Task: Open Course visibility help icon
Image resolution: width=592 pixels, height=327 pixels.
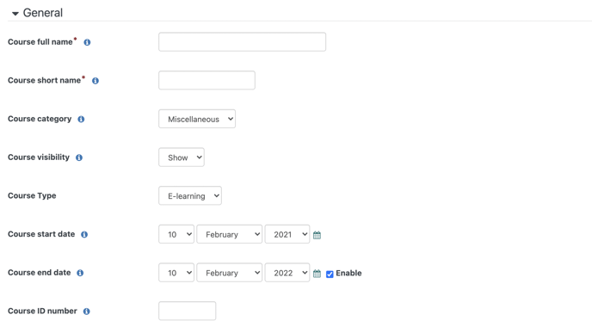Action: [x=79, y=157]
